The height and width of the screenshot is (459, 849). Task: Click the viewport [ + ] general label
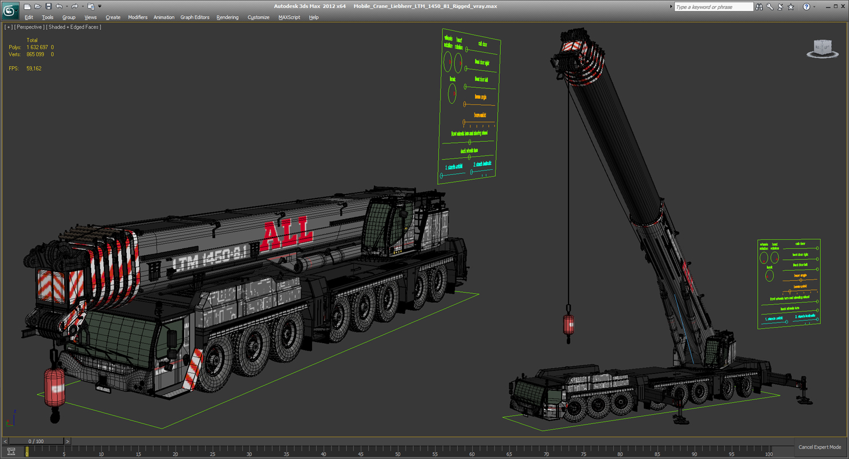[x=8, y=27]
